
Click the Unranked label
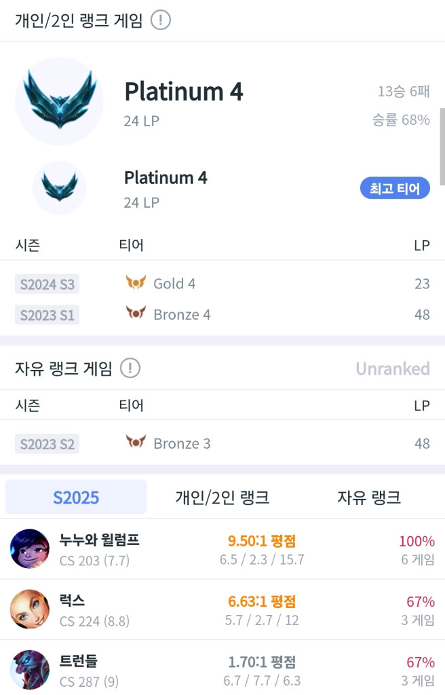click(x=393, y=368)
